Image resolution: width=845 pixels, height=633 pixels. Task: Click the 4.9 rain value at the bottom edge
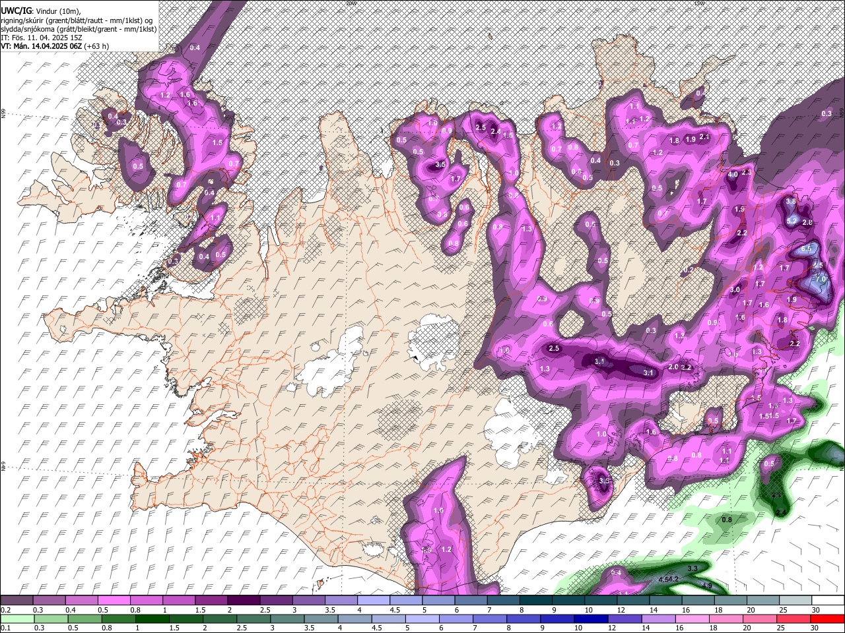(x=706, y=586)
